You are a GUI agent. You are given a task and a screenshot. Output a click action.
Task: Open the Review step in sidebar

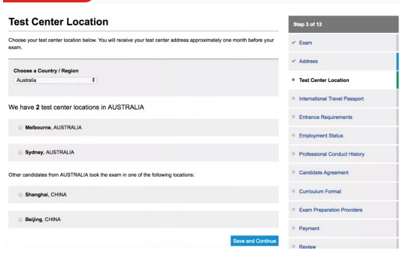pos(308,246)
